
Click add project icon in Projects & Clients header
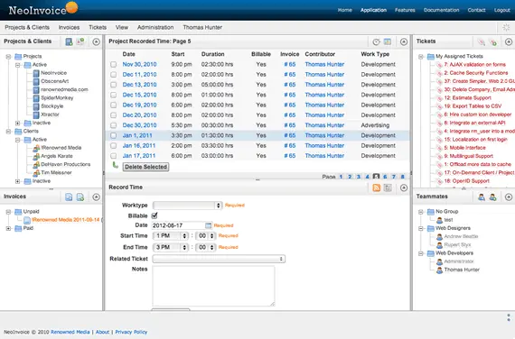pyautogui.click(x=69, y=41)
